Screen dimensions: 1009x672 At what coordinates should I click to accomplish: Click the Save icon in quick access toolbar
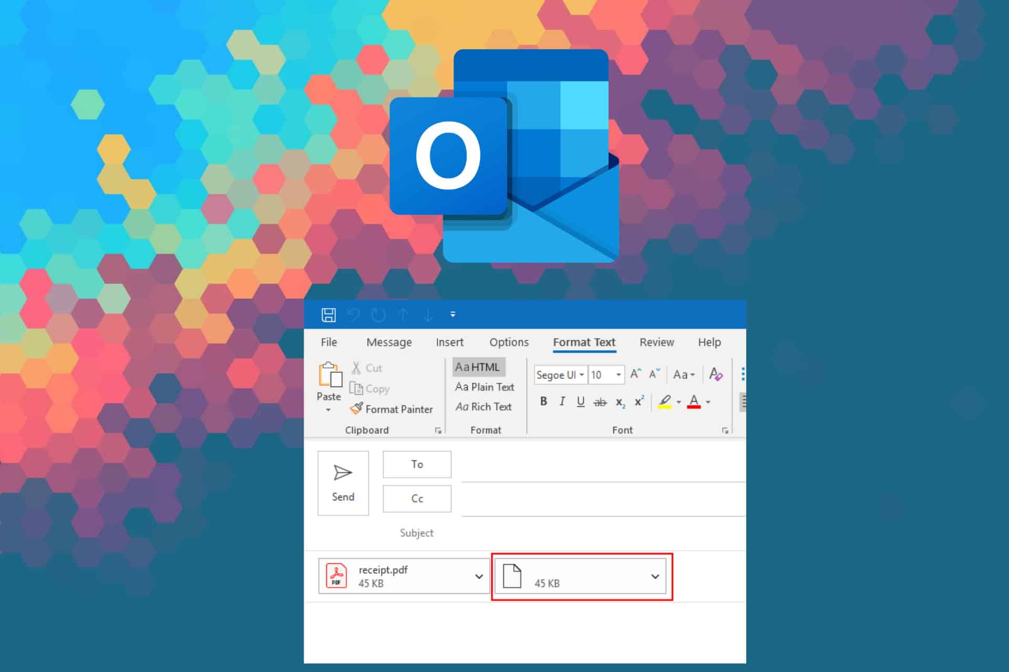pos(328,314)
